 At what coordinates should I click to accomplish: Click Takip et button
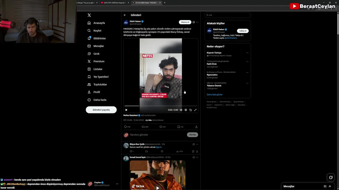point(243,31)
